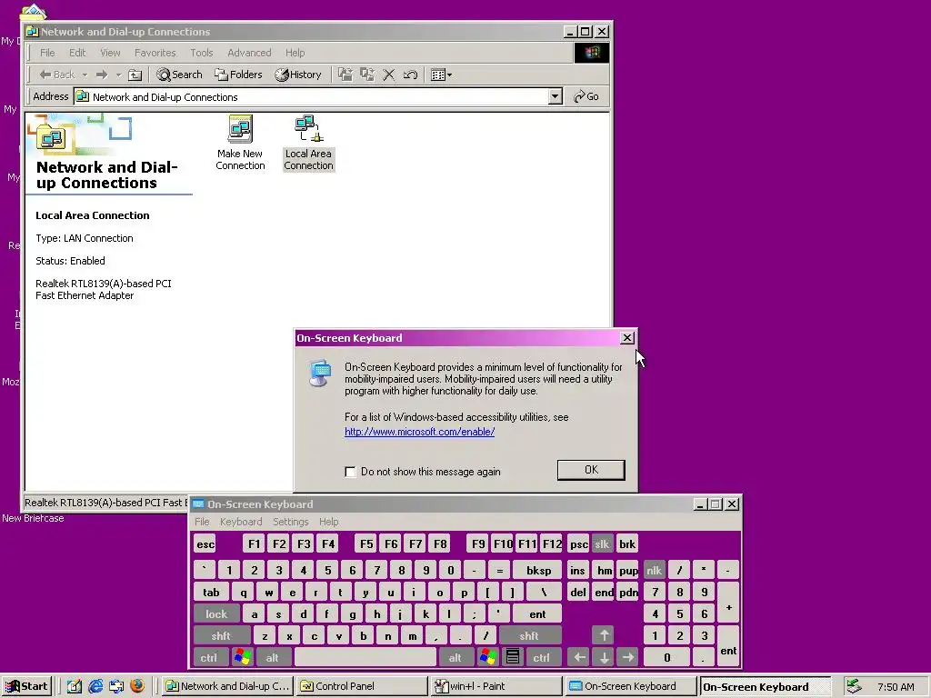Expand the Address bar dropdown
This screenshot has height=698, width=931.
[x=556, y=96]
